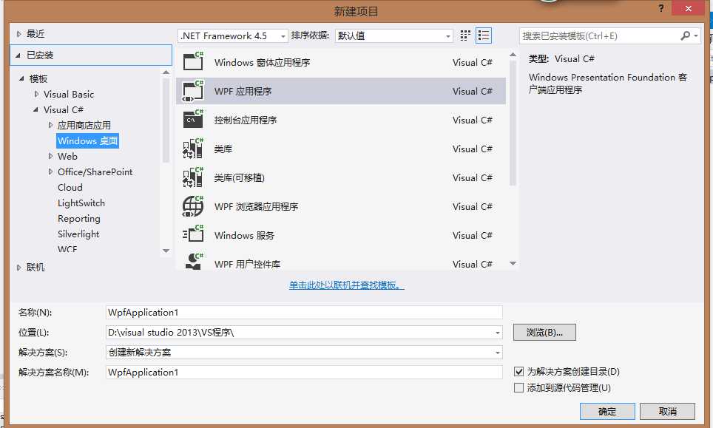Screen dimensions: 713x428
Task: Open 单击此处以联机并查找模板 link
Action: (x=346, y=285)
